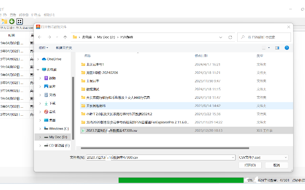
Task: Select the highlighted folder dated 2023/8/14
Action: [186, 106]
